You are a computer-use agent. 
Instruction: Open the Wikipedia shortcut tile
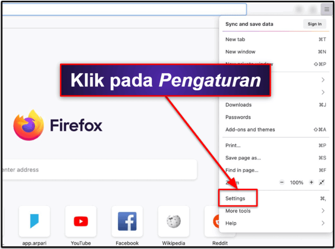(174, 221)
